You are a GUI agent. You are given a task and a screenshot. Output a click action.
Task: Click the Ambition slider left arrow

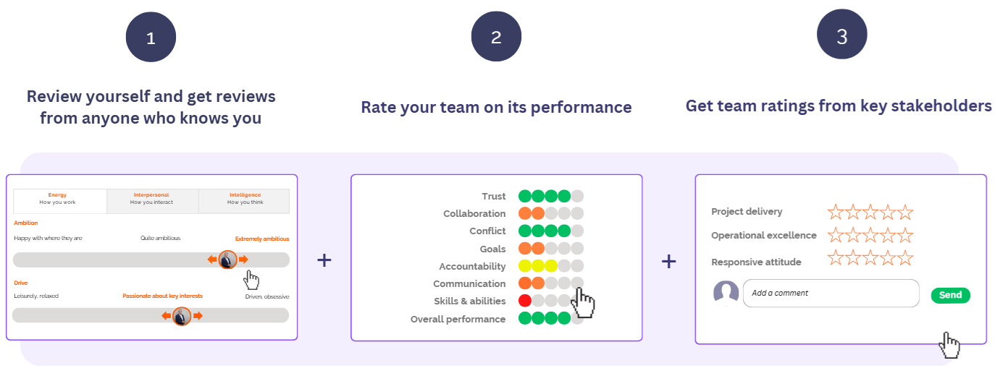pyautogui.click(x=212, y=260)
